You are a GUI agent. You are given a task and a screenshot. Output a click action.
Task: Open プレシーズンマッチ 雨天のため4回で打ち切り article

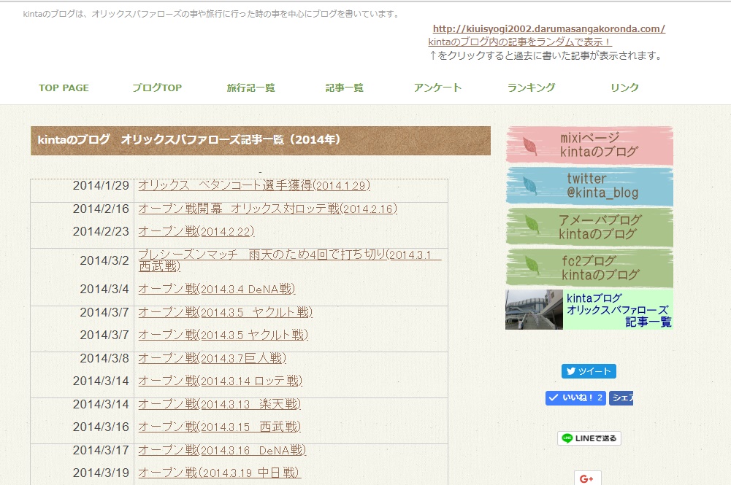click(x=289, y=260)
